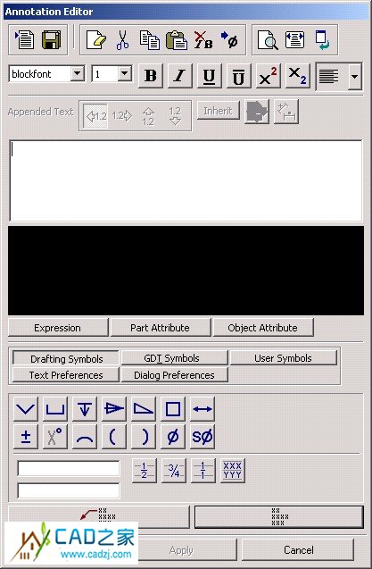Insert the plus-minus symbol
Image resolution: width=372 pixels, height=569 pixels.
(x=25, y=437)
